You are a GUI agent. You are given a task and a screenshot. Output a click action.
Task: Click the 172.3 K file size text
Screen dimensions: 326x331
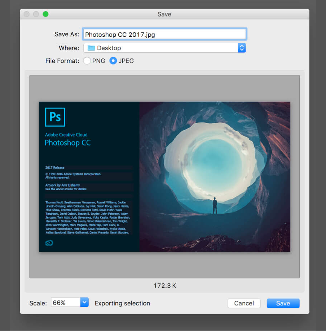(165, 286)
